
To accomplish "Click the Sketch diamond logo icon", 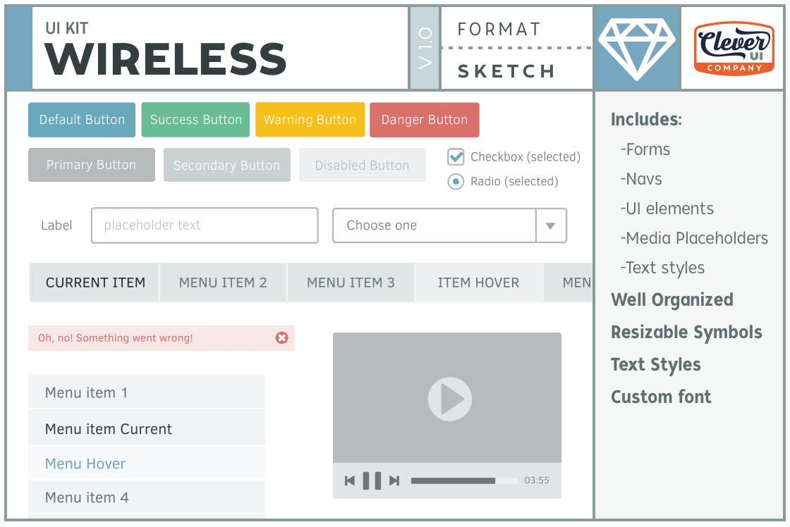I will pos(636,48).
